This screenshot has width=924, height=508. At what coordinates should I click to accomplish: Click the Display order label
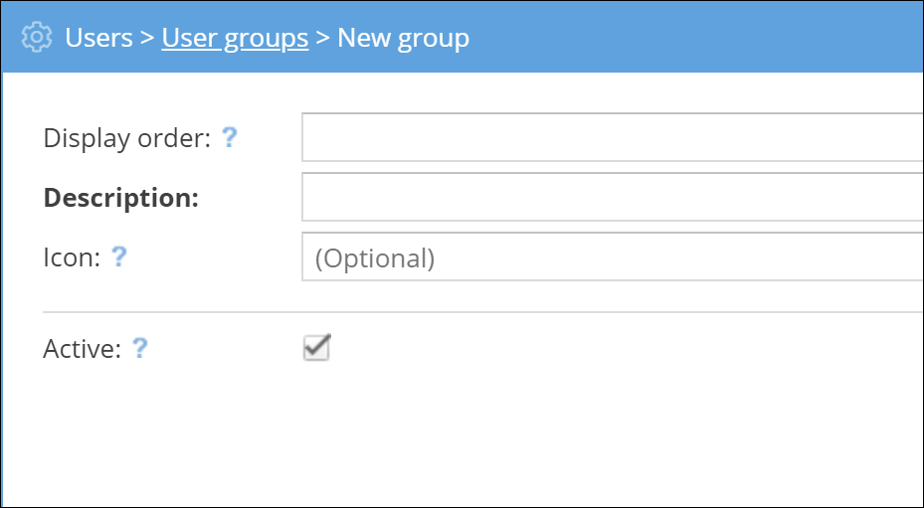[x=127, y=138]
